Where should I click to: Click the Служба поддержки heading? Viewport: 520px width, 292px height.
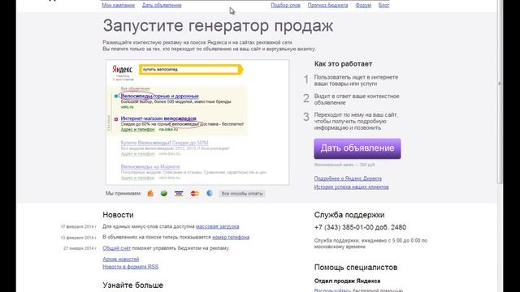tap(349, 215)
